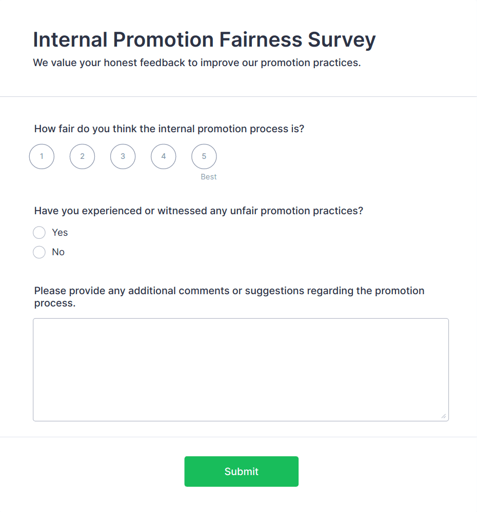Choose rating 2 on fairness scale
The image size is (477, 512).
click(x=82, y=156)
